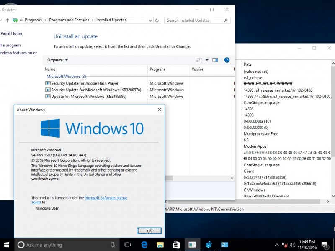Viewport: 335px width, 251px height.
Task: Open address bar history dropdown chevron
Action: click(150, 20)
